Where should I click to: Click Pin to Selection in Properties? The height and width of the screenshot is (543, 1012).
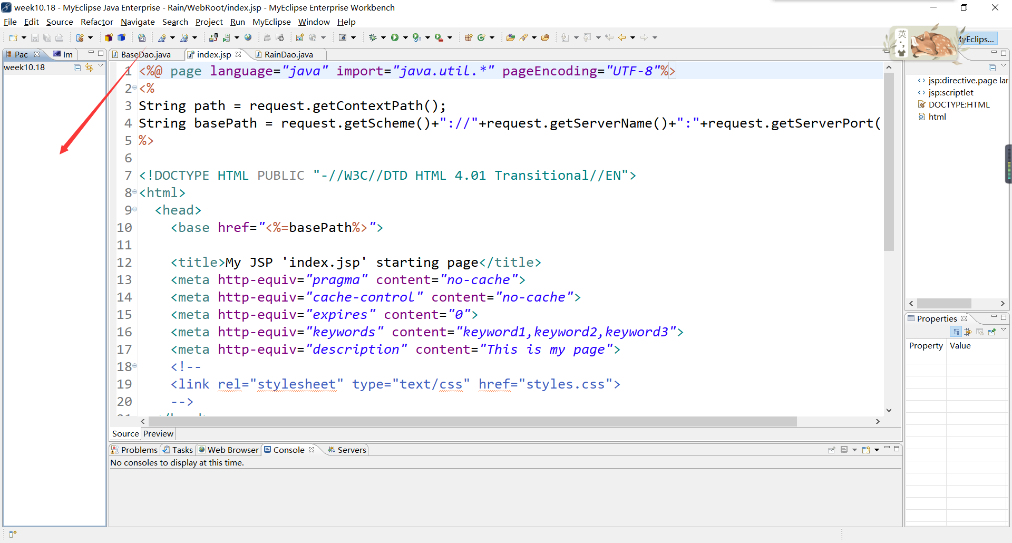[992, 332]
